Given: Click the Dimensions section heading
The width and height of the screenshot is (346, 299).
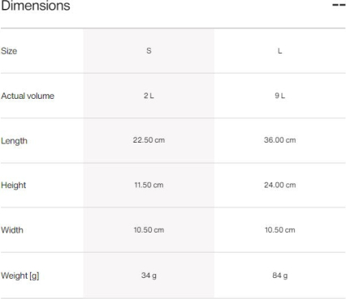Looking at the screenshot, I should click(36, 6).
